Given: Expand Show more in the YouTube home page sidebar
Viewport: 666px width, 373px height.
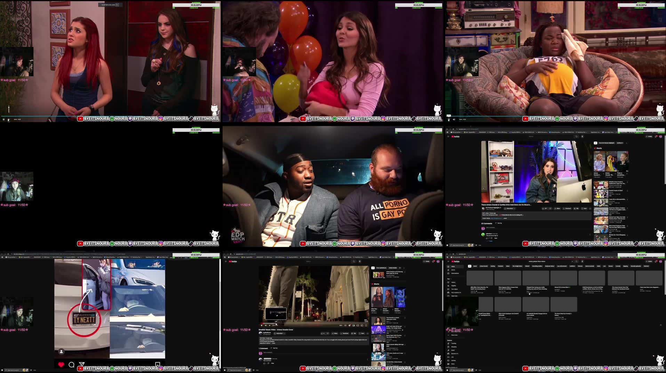Looking at the screenshot, I should pyautogui.click(x=455, y=335).
